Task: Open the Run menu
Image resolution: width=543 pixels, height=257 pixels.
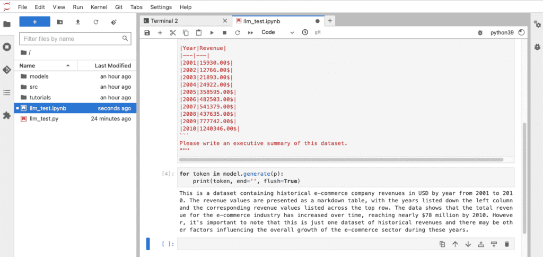Action: tap(78, 7)
